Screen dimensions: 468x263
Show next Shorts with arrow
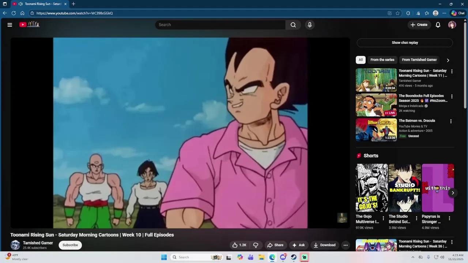pyautogui.click(x=453, y=193)
